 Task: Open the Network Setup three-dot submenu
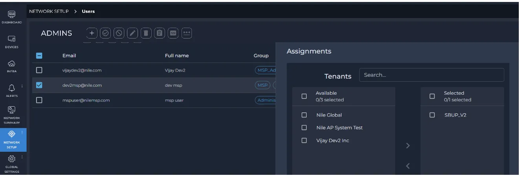(22, 133)
